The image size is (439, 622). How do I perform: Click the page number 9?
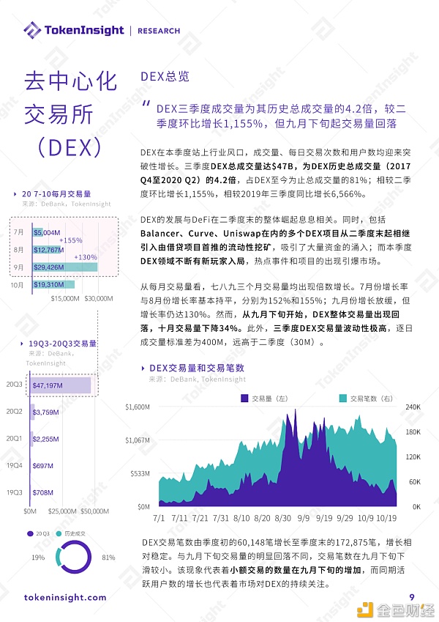[411, 597]
